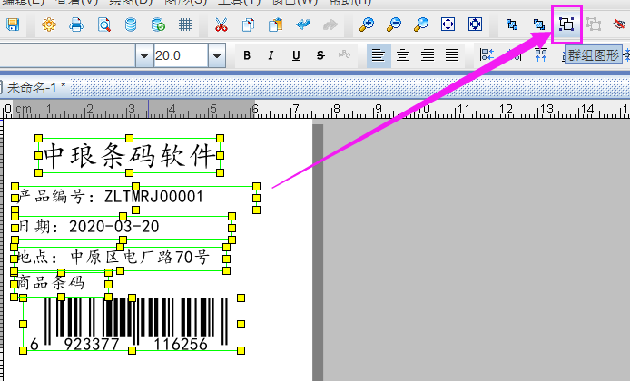630x381 pixels.
Task: Expand the font name dropdown arrow
Action: (143, 55)
